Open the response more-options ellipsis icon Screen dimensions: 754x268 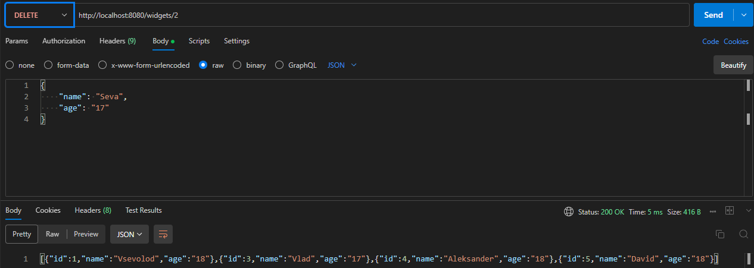[x=713, y=212]
